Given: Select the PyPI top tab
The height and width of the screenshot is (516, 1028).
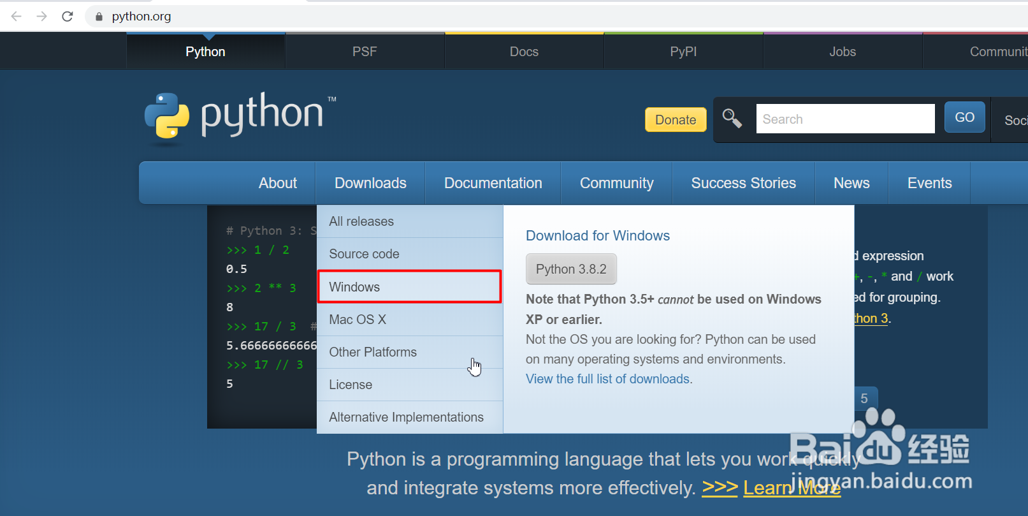Looking at the screenshot, I should tap(683, 52).
